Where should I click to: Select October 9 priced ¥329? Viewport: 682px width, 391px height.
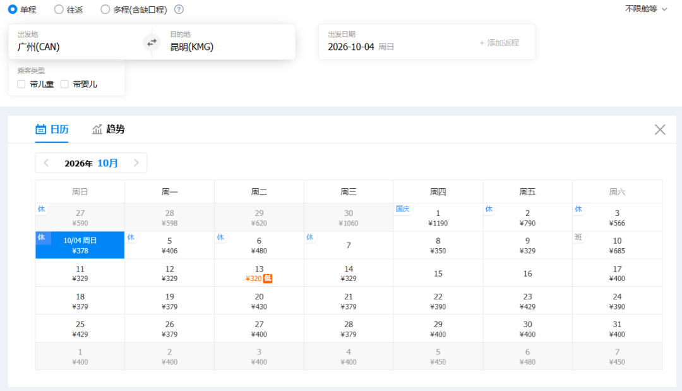527,245
